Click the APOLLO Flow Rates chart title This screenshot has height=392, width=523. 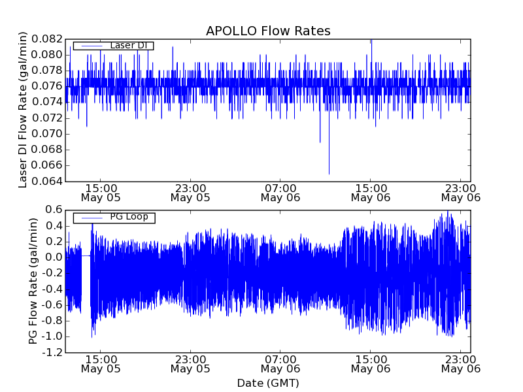(x=268, y=31)
